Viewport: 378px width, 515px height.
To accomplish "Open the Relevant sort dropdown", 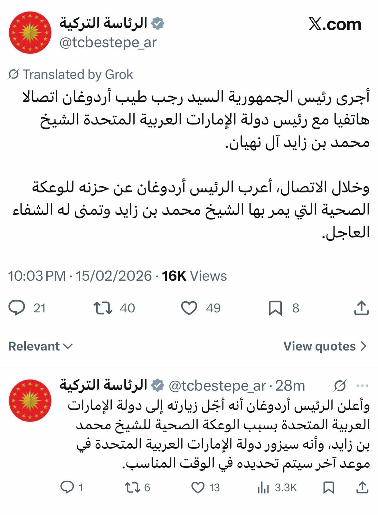I will point(40,346).
